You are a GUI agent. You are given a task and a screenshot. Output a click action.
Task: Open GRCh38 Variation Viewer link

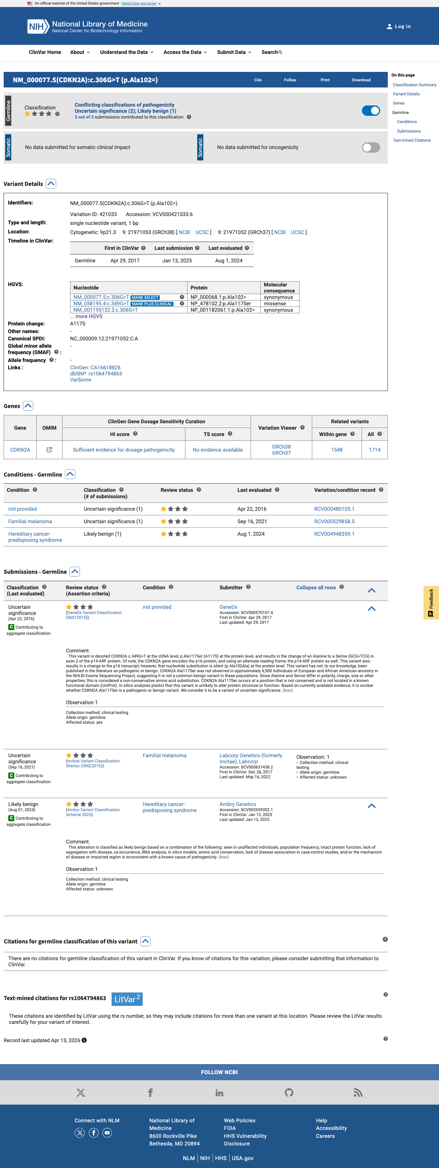point(281,447)
